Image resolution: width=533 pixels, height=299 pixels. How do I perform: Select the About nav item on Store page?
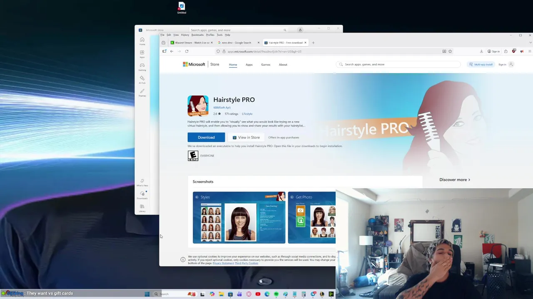[x=283, y=64]
